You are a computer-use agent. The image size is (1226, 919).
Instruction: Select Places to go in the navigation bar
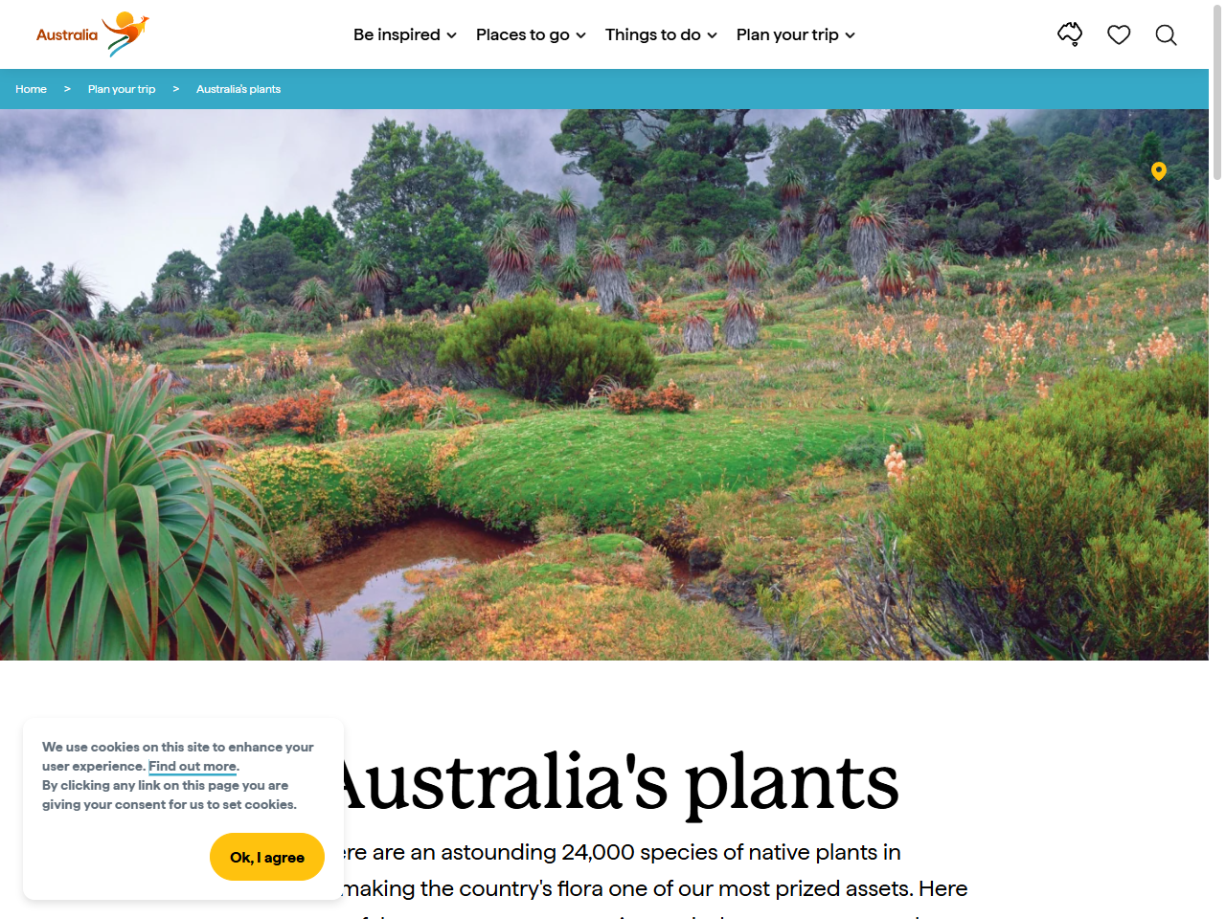[522, 34]
